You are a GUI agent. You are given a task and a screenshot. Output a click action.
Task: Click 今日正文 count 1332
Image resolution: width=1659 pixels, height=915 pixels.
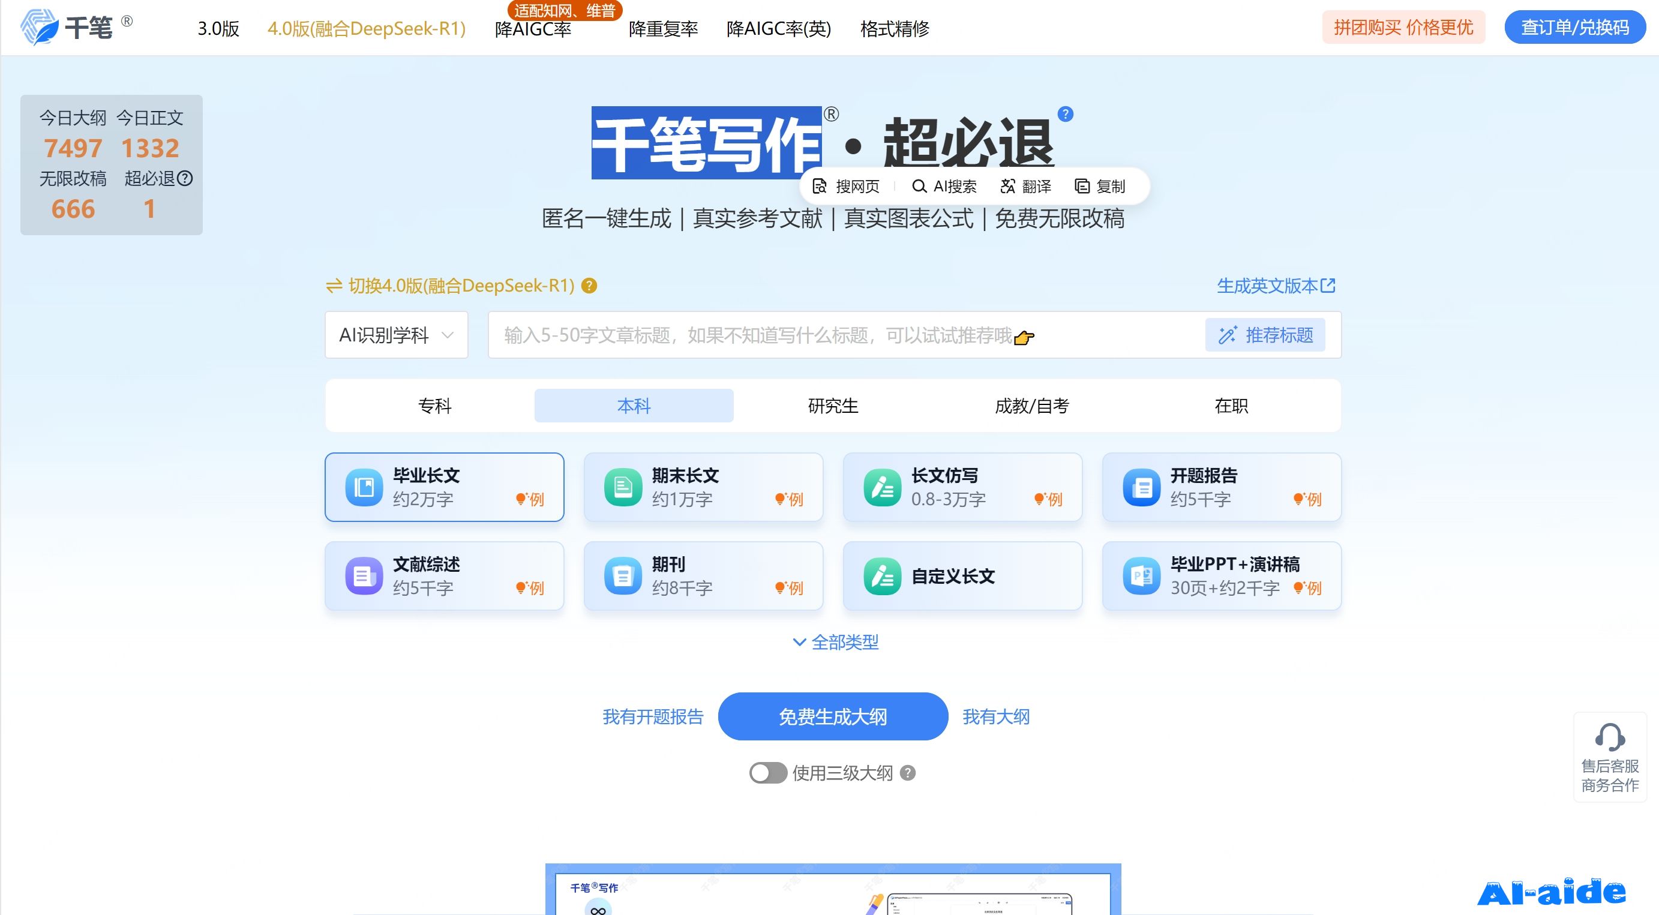pos(150,148)
